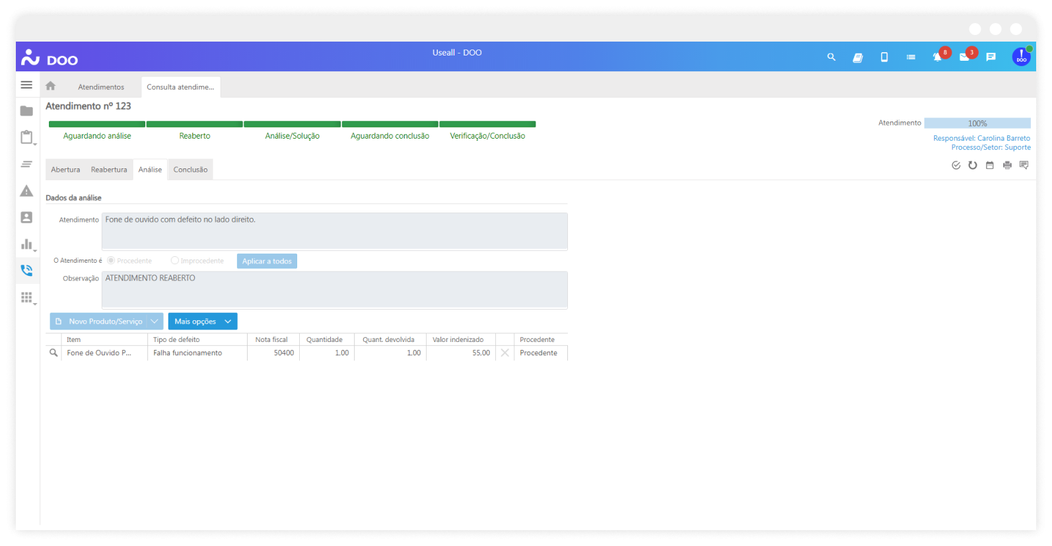Open the clipboard icon in sidebar
Screen dimensions: 1052x546
click(26, 137)
